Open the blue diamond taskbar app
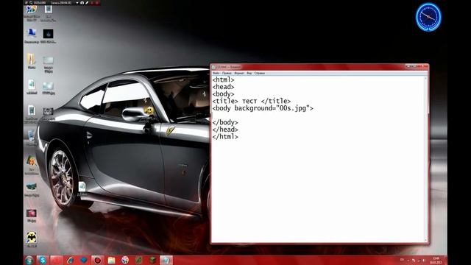The image size is (471, 265). [84, 260]
